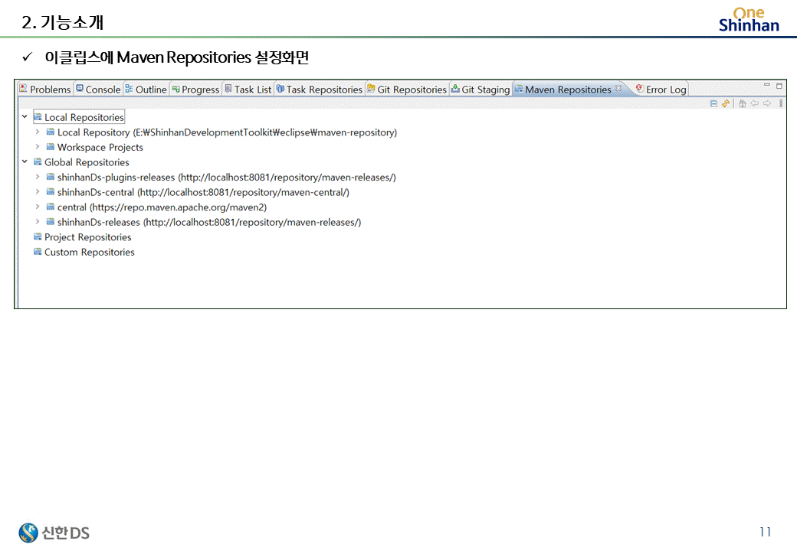Click the Local Repositories folder icon
This screenshot has width=797, height=551.
coord(38,117)
